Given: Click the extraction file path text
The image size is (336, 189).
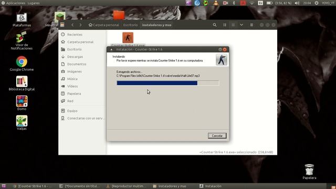Looking at the screenshot, I should tap(158, 76).
